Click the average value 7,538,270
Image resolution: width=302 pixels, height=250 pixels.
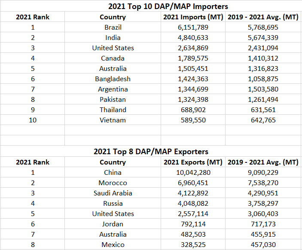pos(263,183)
